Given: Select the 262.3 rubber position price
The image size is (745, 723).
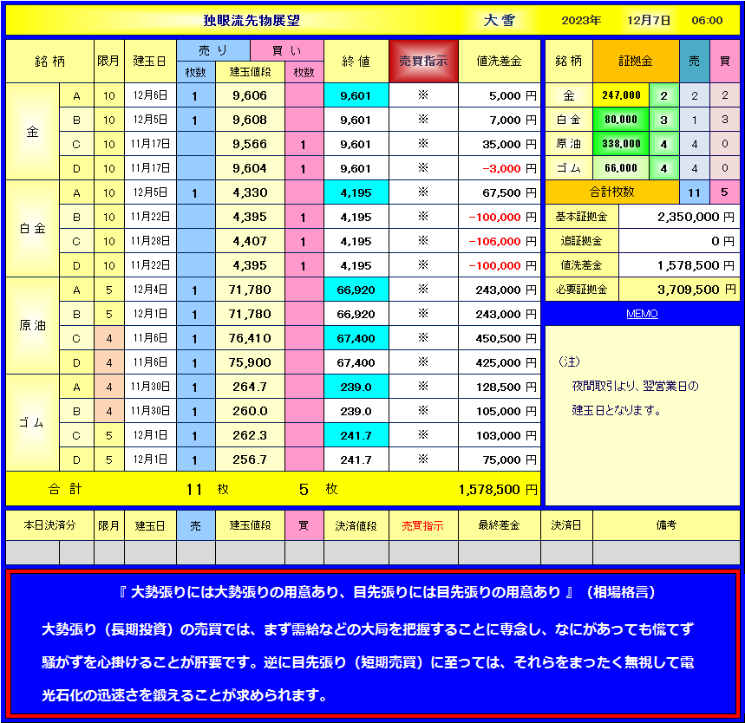Looking at the screenshot, I should coord(250,434).
